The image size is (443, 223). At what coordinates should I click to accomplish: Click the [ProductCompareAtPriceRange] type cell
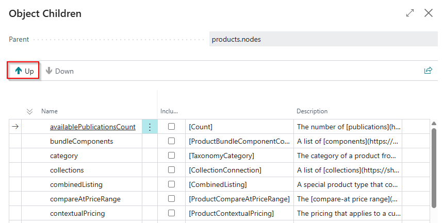click(240, 199)
